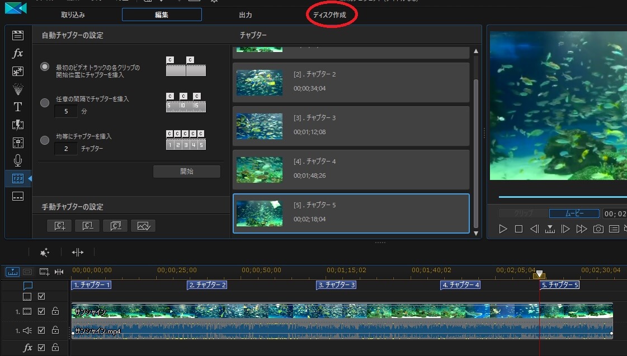Viewport: 627px width, 356px height.
Task: Click the storyboard view icon beside timeline view
Action: click(x=27, y=272)
